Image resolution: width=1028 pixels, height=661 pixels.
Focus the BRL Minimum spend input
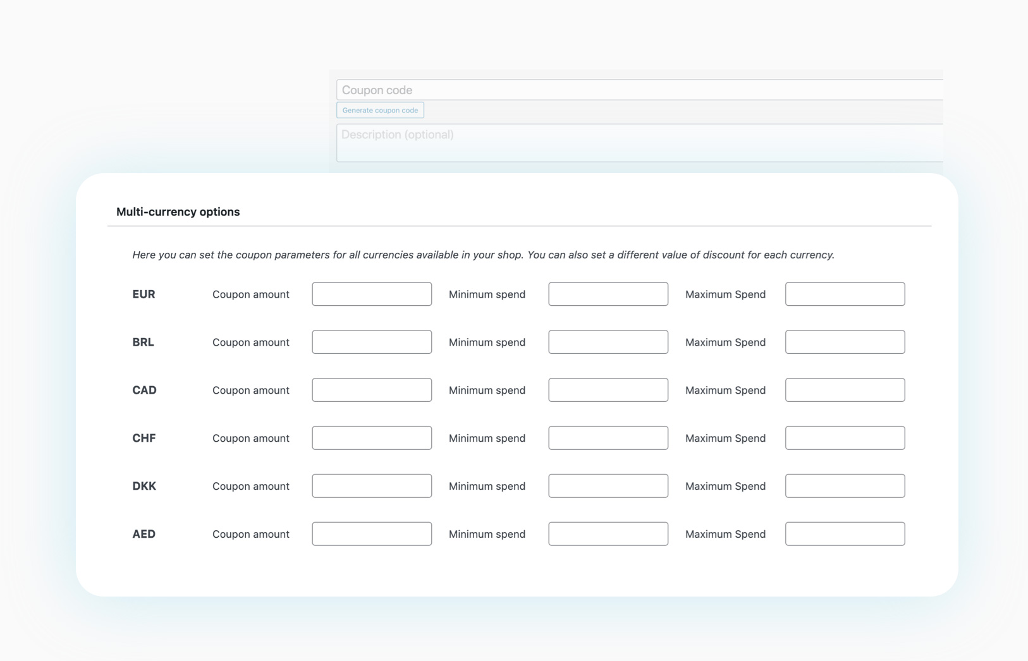point(608,342)
